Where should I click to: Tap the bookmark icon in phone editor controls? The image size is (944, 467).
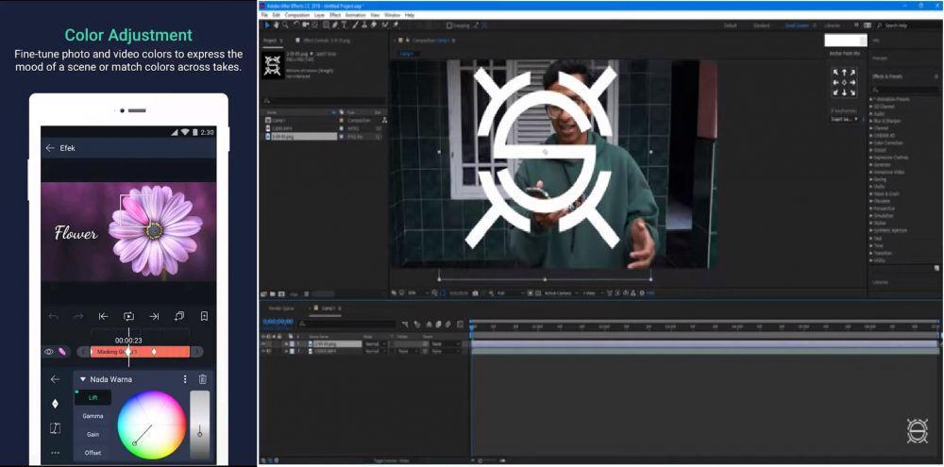pos(204,317)
